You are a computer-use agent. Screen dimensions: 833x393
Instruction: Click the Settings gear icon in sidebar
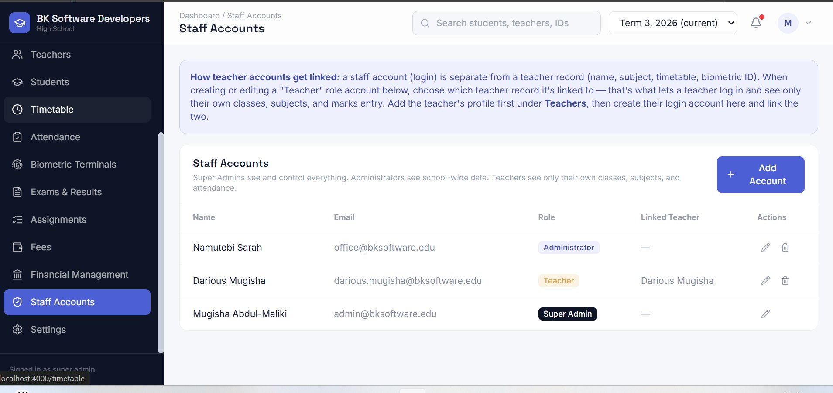click(x=17, y=330)
